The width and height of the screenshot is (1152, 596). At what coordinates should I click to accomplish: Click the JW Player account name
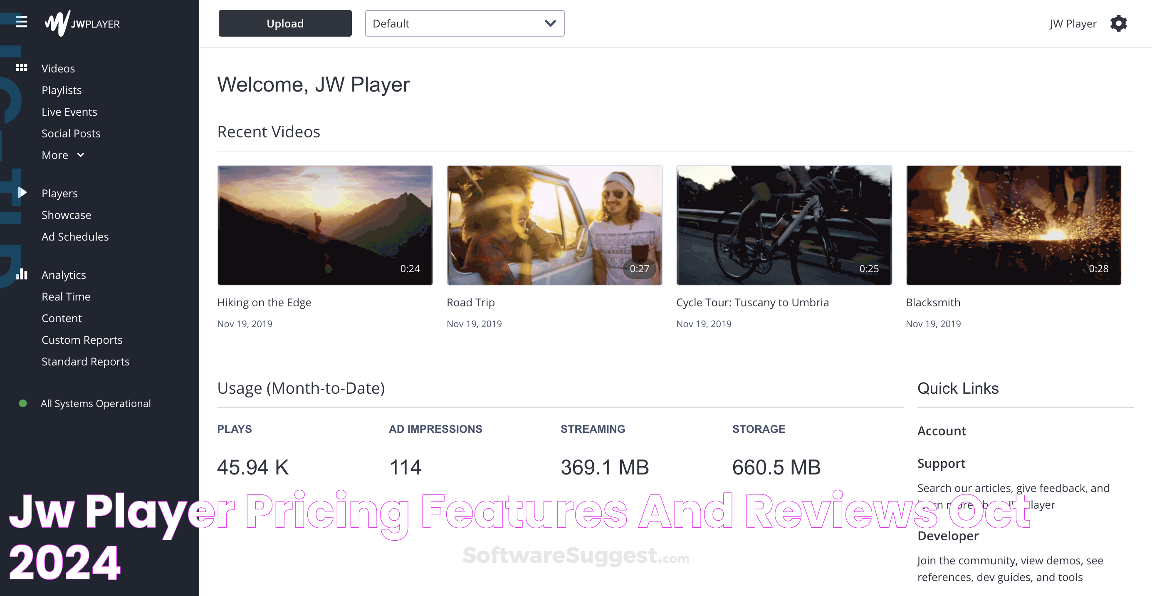click(x=1073, y=23)
